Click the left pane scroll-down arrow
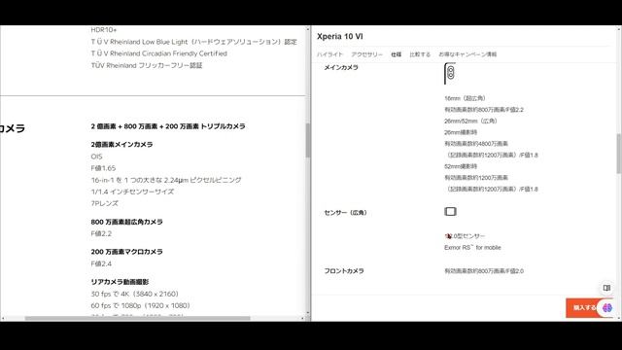Image resolution: width=622 pixels, height=350 pixels. [307, 313]
